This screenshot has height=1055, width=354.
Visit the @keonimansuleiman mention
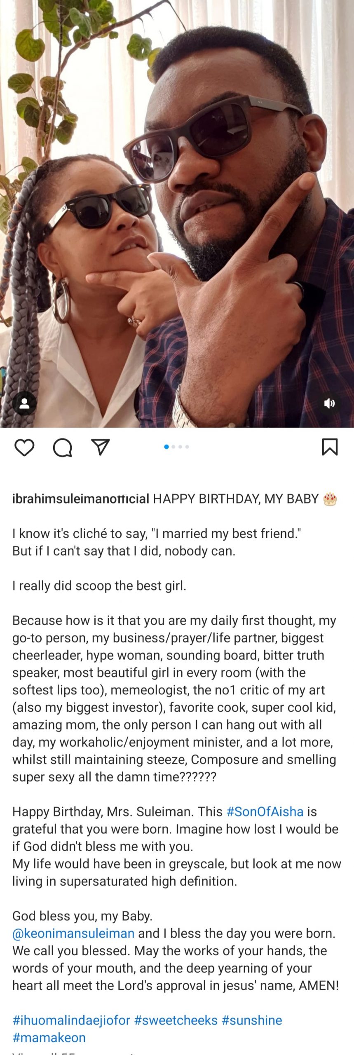coord(73,933)
